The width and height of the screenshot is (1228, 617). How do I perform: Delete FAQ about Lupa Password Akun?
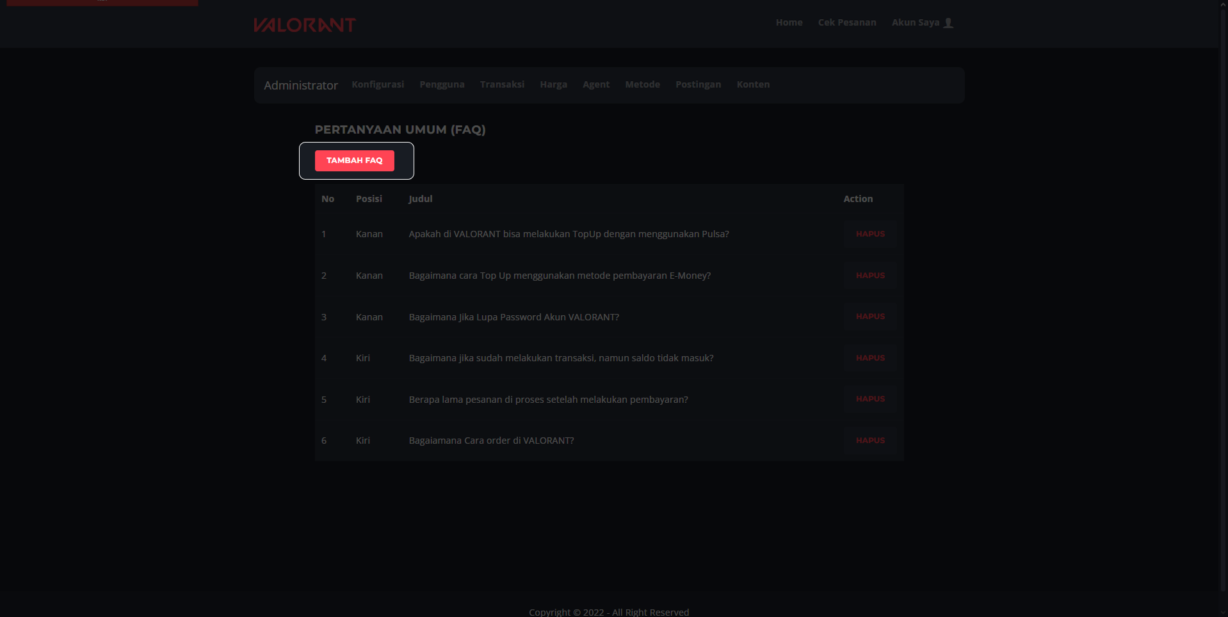tap(870, 316)
